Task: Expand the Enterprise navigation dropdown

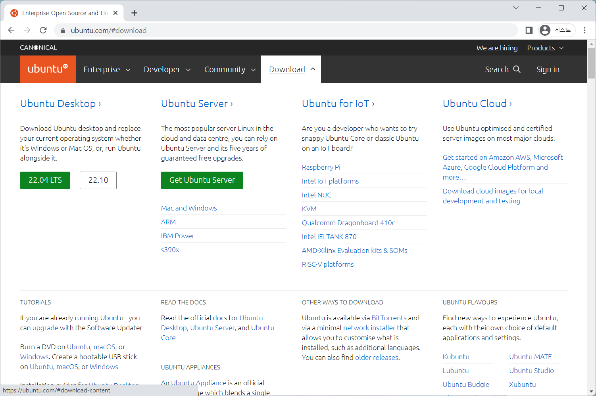Action: tap(106, 70)
